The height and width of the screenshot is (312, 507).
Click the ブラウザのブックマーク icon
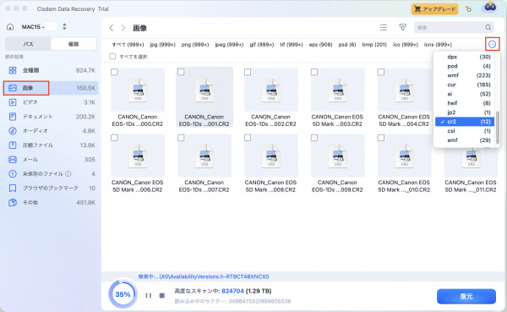point(13,188)
